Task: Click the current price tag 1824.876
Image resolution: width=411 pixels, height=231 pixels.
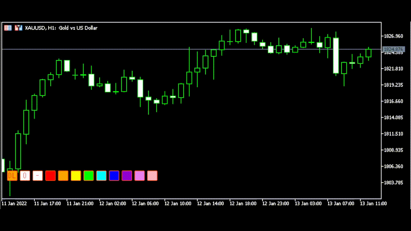Action: 394,49
